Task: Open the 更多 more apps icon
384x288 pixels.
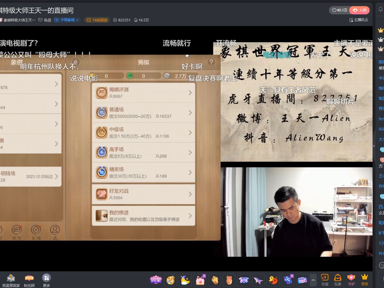Action: coord(47,280)
